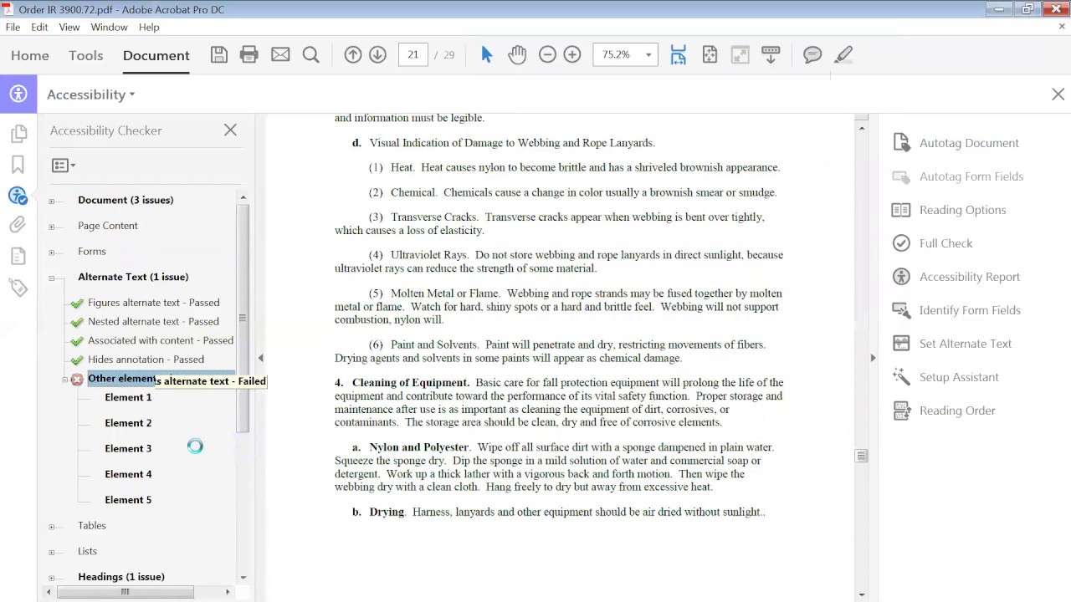
Task: Open the Bookmarks panel icon
Action: (18, 165)
